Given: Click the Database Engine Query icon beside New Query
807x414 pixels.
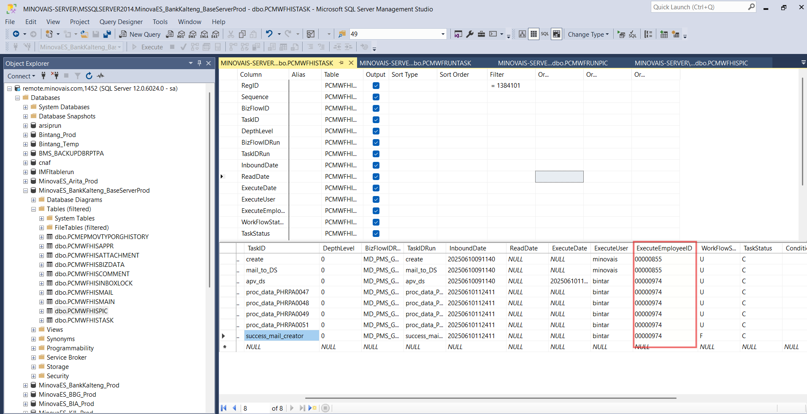Looking at the screenshot, I should pos(170,34).
